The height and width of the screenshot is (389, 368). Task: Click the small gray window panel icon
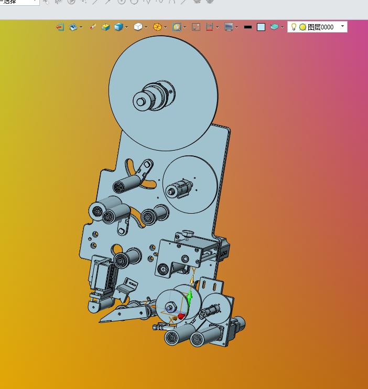coord(196,27)
